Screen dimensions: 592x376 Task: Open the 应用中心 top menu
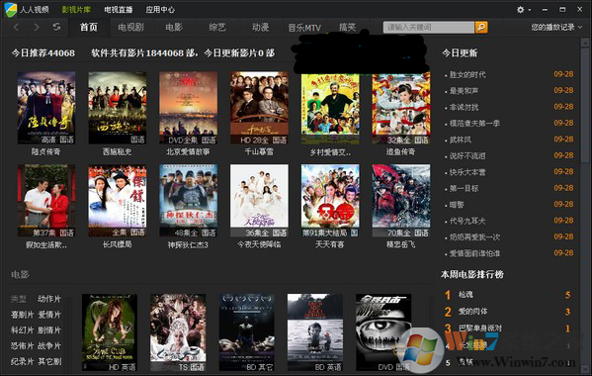coord(160,10)
